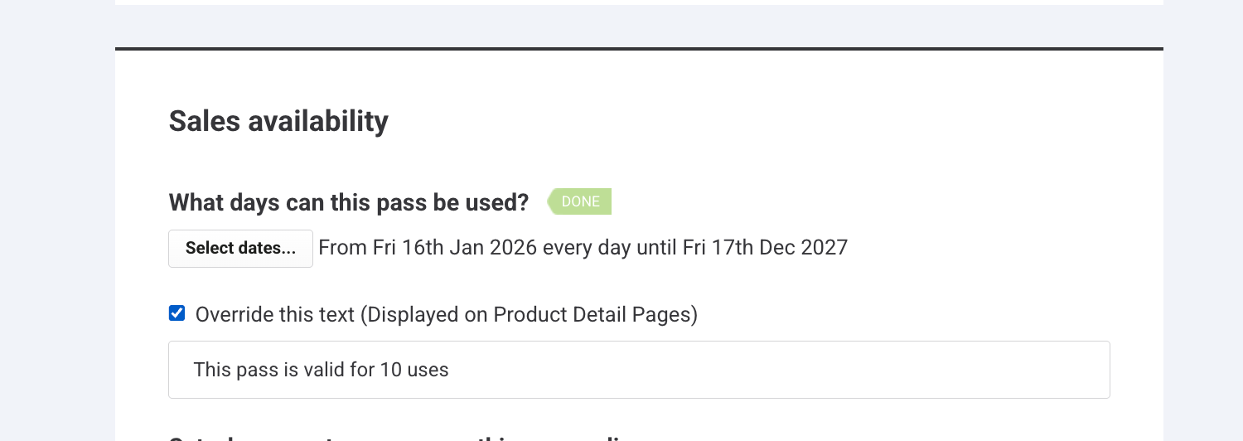Untick the Override this text checkbox
Screen dimensions: 1243x441
point(177,313)
